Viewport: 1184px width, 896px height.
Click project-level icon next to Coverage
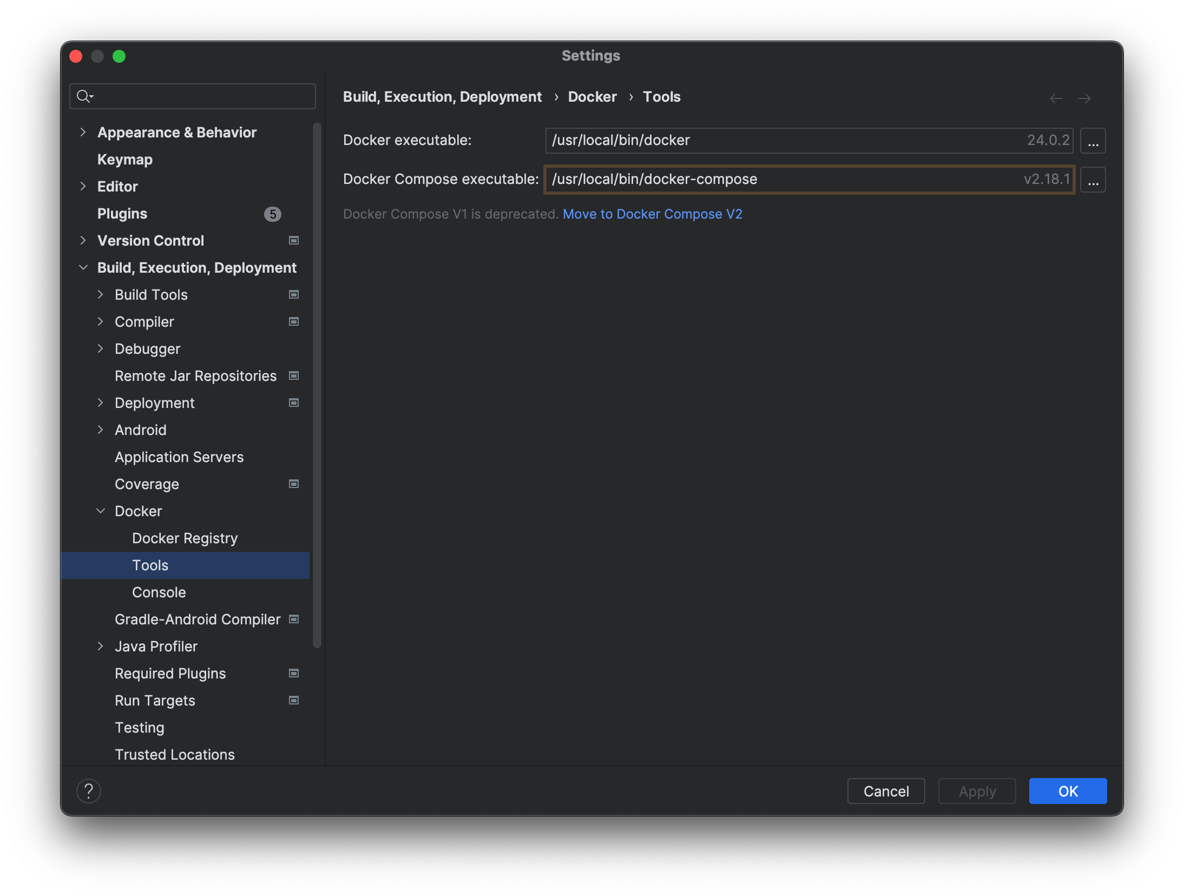294,484
